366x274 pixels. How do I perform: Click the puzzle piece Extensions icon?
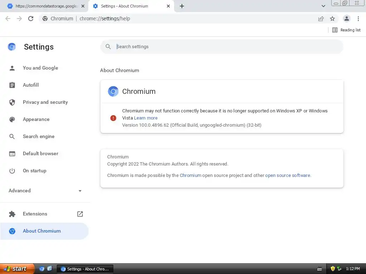(12, 214)
